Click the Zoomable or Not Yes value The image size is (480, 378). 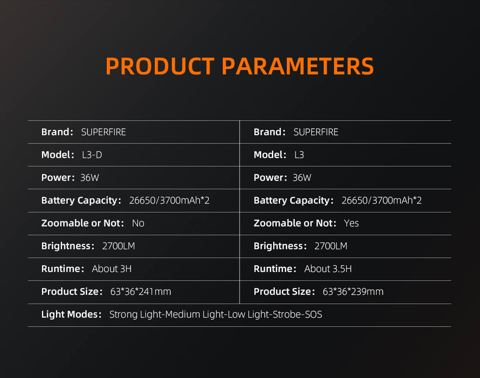pos(351,223)
